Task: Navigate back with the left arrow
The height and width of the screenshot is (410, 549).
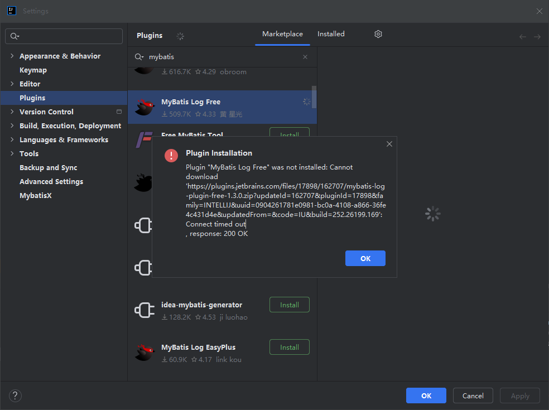Action: click(523, 37)
